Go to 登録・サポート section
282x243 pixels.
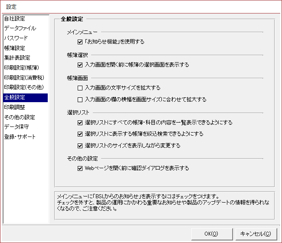tap(20, 137)
